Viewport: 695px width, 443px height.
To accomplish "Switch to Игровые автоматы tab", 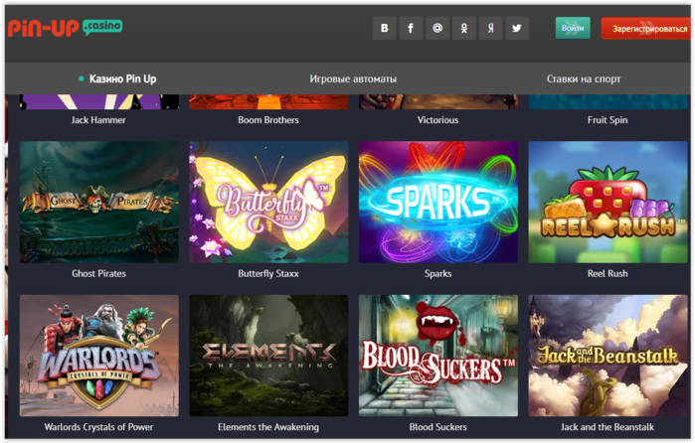I will click(353, 78).
